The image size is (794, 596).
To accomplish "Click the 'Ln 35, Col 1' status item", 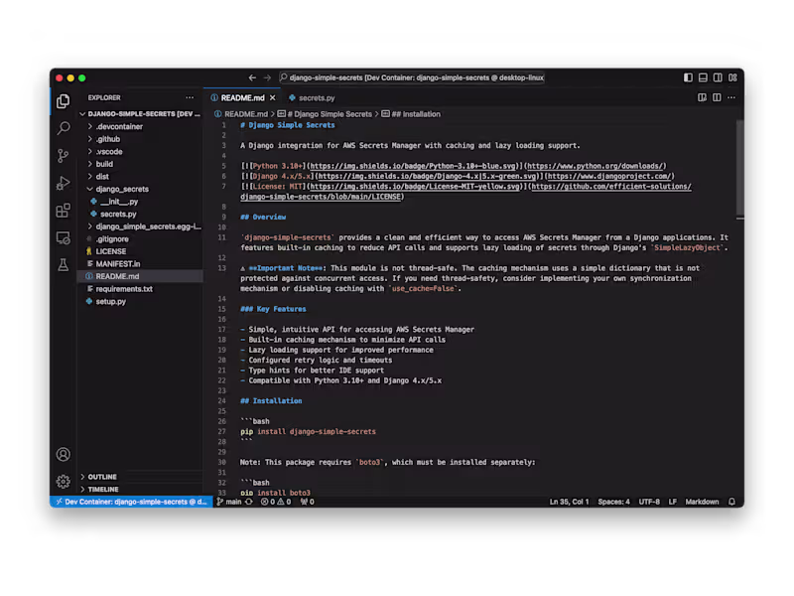I will pyautogui.click(x=569, y=502).
